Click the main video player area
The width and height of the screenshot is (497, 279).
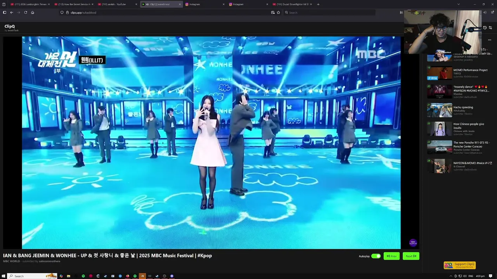click(211, 143)
